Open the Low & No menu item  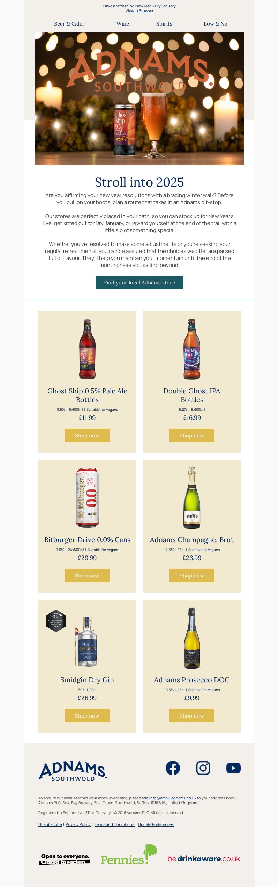(215, 24)
